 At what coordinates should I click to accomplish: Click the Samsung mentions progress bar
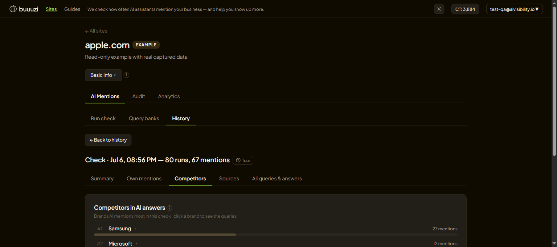pos(276,235)
